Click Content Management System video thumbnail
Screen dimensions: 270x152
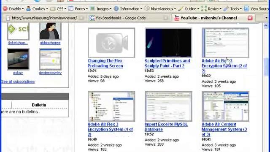tap(225, 106)
